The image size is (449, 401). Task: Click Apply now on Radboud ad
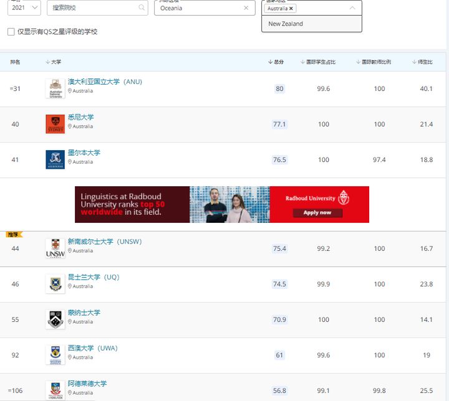pyautogui.click(x=317, y=212)
